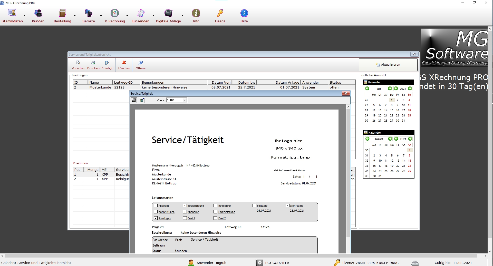Toggle the Mehrtägig checkbox
The height and width of the screenshot is (266, 493).
coord(287,205)
